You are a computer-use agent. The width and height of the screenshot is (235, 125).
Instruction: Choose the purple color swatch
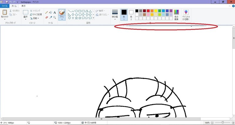point(171,11)
